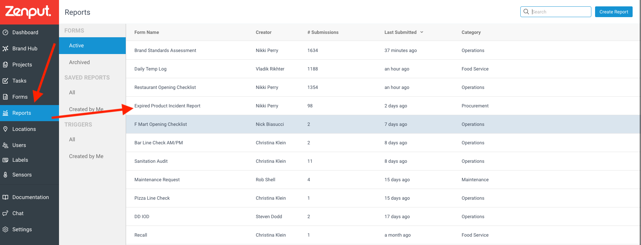Image resolution: width=641 pixels, height=245 pixels.
Task: Click the Dashboard gauge icon
Action: tap(5, 33)
